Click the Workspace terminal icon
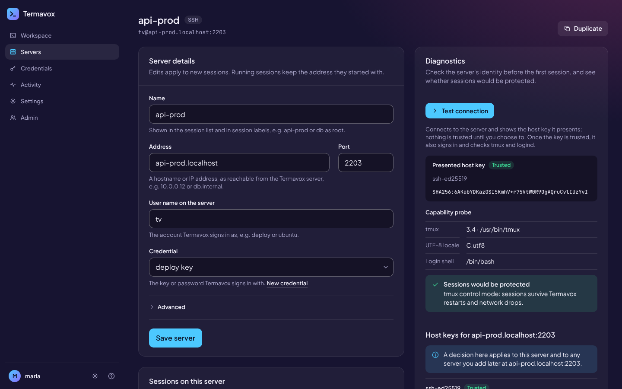Screen dimensions: 622x389 13,35
